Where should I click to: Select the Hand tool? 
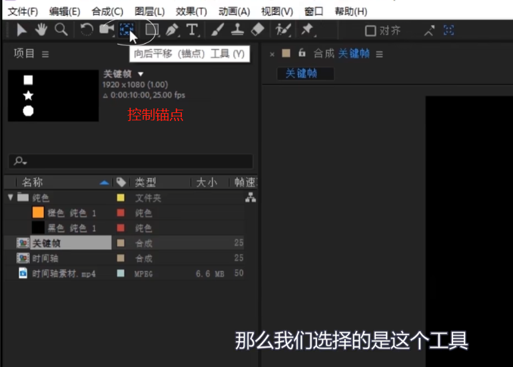(41, 30)
